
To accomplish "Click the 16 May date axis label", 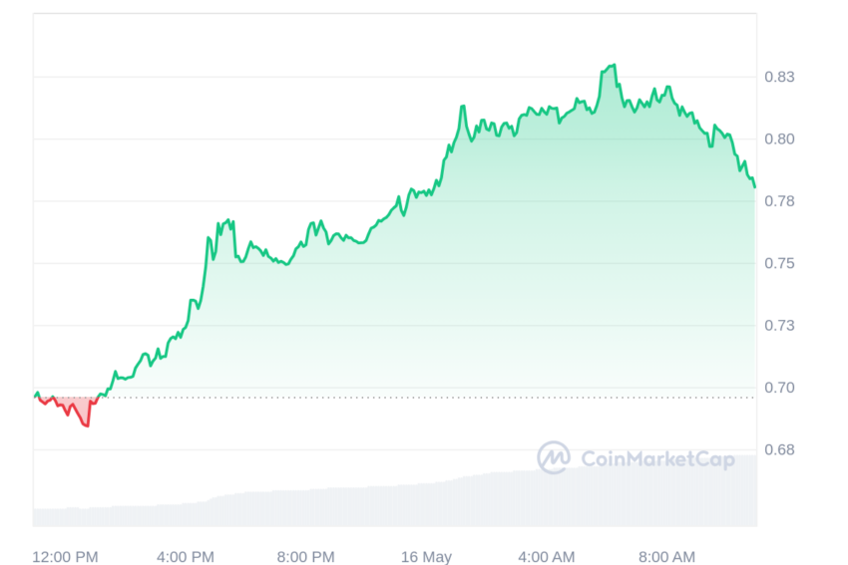I will (426, 556).
